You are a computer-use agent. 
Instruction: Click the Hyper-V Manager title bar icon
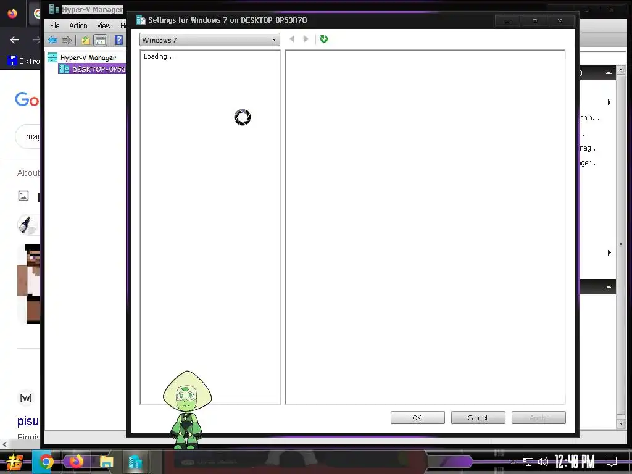tap(54, 9)
